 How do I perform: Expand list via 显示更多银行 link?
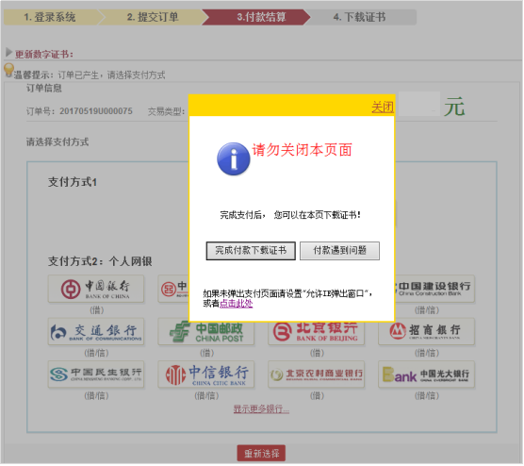(x=261, y=408)
